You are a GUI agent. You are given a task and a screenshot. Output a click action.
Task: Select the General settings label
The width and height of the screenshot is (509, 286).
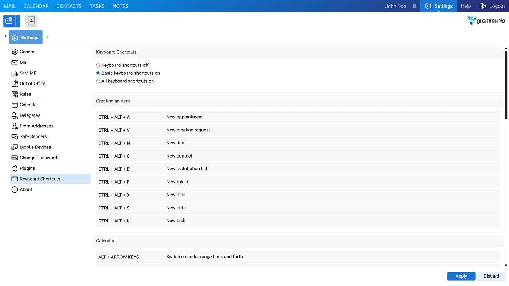tap(28, 52)
